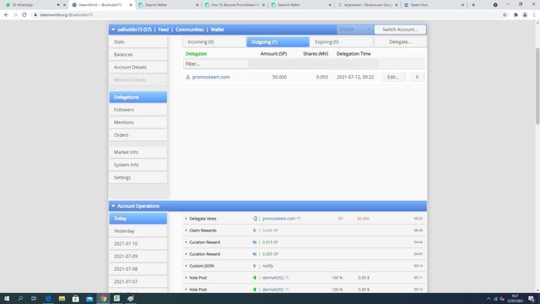Show hidden system tray icons

(489, 299)
